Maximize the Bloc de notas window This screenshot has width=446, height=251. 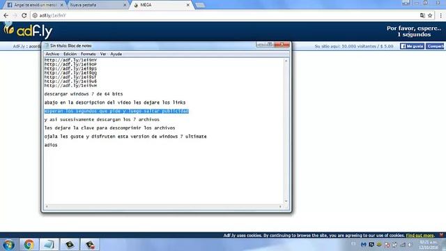coord(270,45)
